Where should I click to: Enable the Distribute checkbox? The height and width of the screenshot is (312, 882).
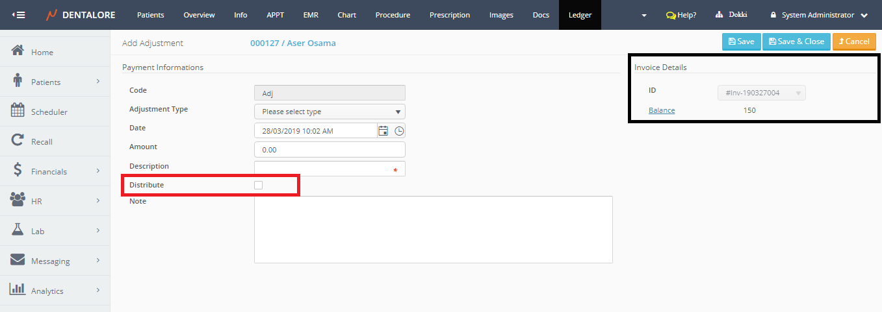(259, 186)
